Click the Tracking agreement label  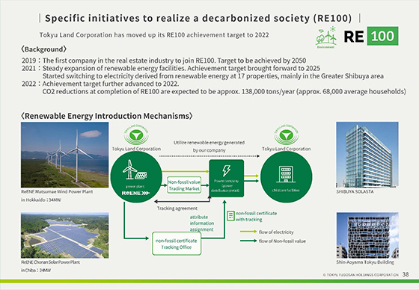[x=177, y=209]
